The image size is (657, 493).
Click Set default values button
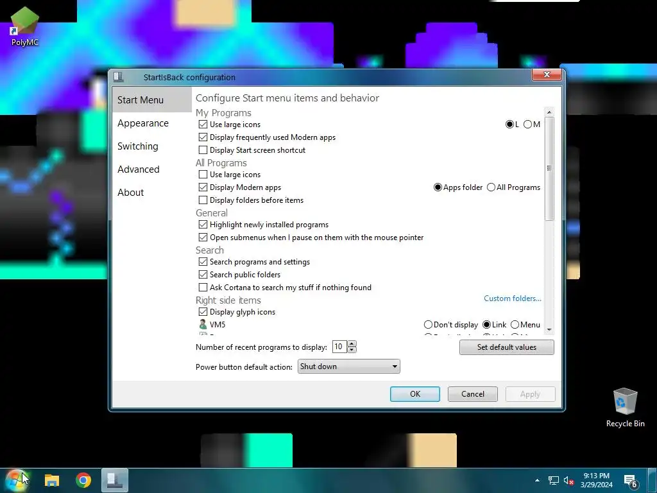pos(507,347)
